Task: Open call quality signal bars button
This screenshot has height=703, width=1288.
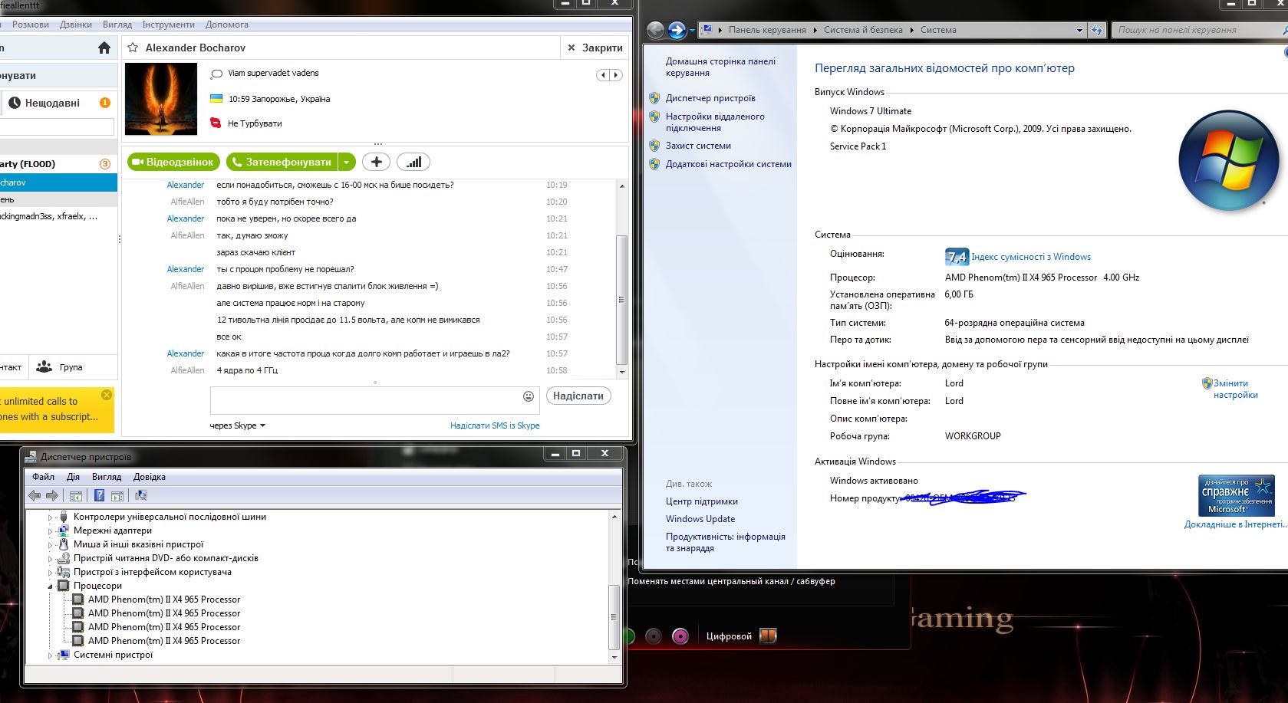Action: [x=413, y=162]
